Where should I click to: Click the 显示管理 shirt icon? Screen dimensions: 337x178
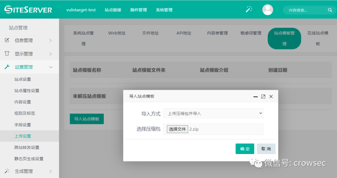7,54
